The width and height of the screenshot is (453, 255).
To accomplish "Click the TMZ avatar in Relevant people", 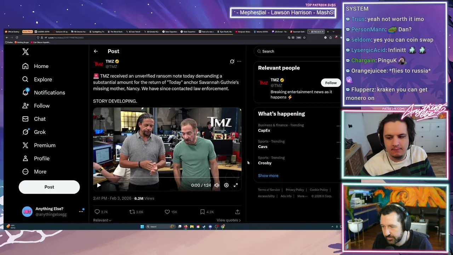I will tap(263, 83).
